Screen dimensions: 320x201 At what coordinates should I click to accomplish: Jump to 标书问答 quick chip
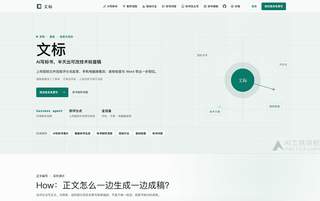pos(158,133)
